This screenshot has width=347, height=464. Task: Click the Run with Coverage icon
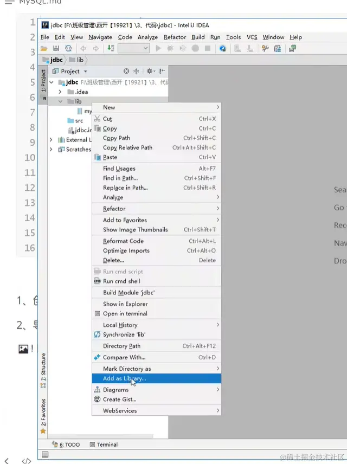(183, 48)
